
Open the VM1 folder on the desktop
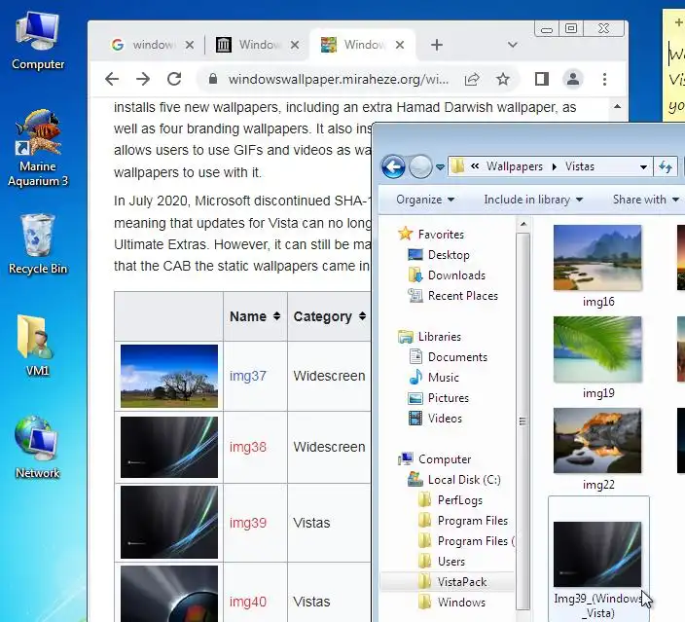(38, 346)
